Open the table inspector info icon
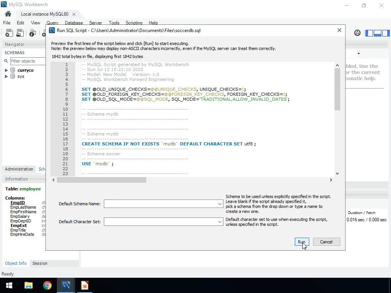391x293 pixels. (x=32, y=33)
